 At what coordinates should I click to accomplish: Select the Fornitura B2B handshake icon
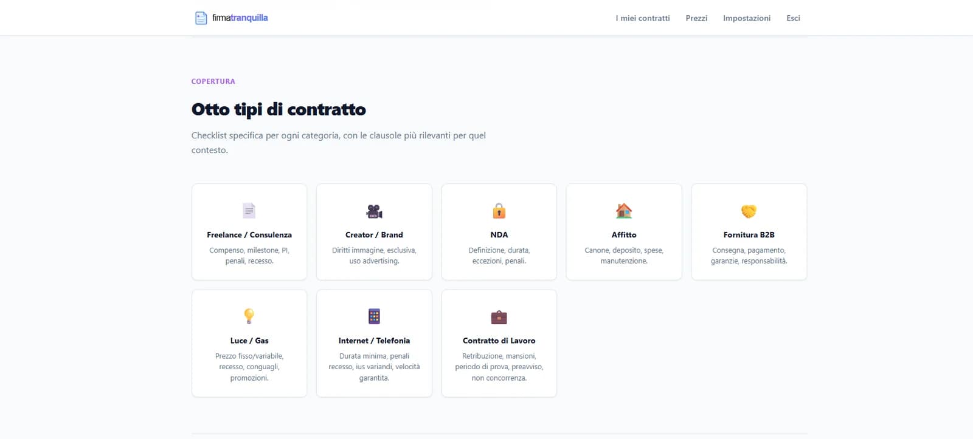(749, 211)
